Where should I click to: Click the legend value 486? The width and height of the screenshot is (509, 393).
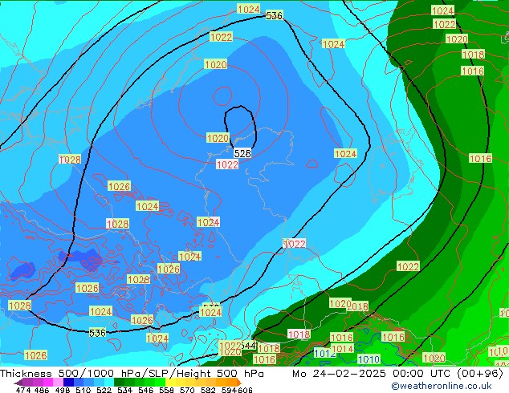point(42,390)
